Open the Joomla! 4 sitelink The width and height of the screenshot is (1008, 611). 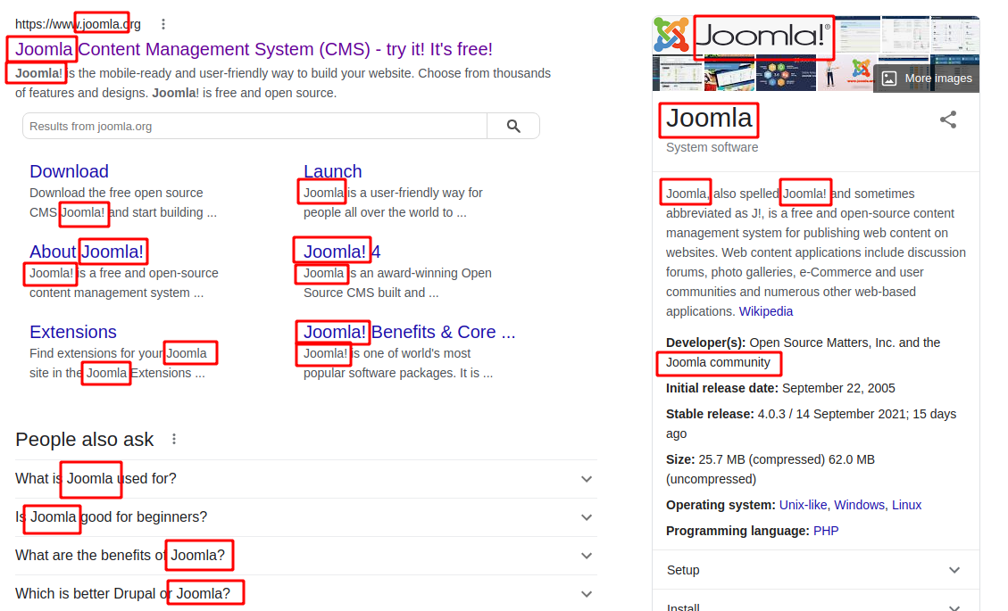(x=342, y=252)
